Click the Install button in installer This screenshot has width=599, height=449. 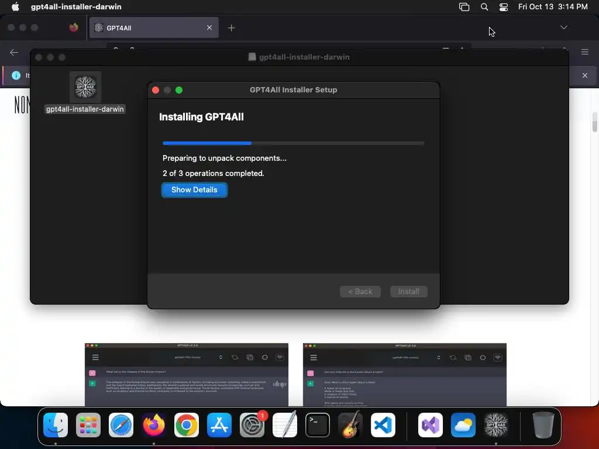pyautogui.click(x=408, y=291)
